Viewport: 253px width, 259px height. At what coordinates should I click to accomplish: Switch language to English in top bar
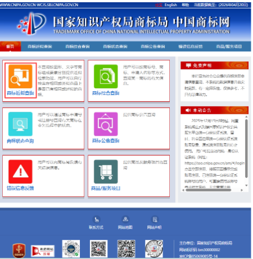click(x=171, y=5)
